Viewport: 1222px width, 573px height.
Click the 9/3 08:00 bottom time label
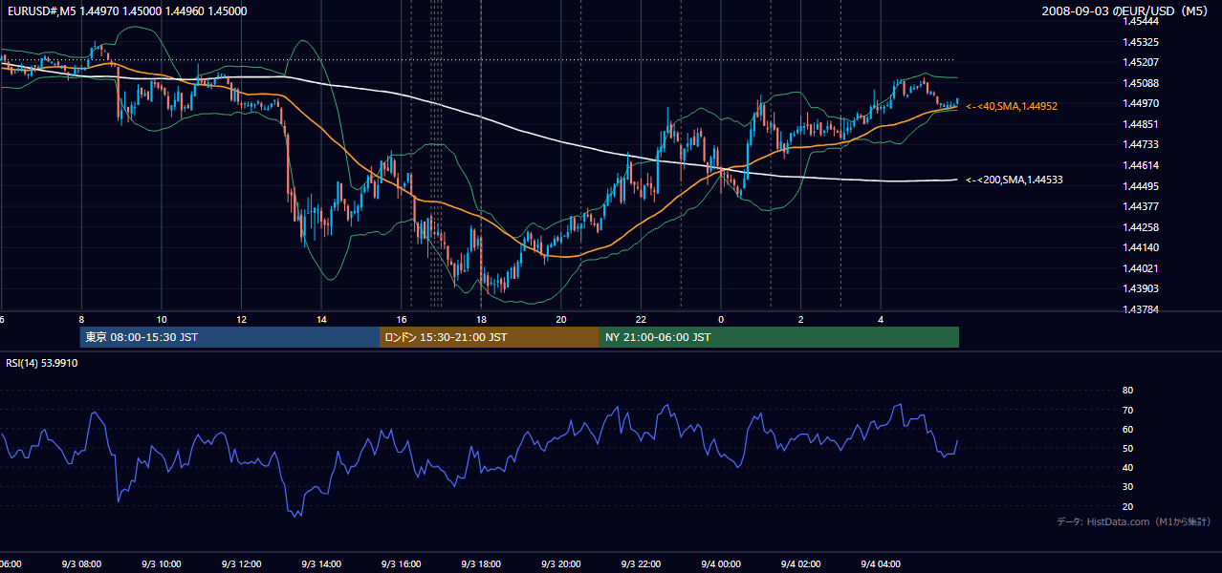[81, 564]
